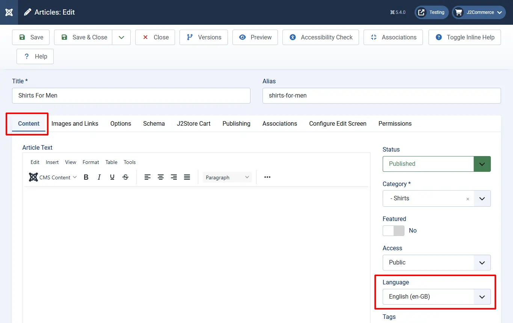
Task: Open the Configure Edit Screen tab
Action: click(x=338, y=124)
